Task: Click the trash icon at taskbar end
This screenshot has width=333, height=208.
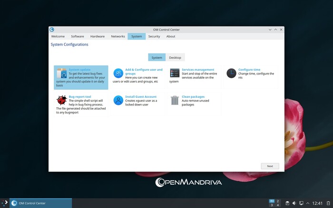Action: click(328, 203)
